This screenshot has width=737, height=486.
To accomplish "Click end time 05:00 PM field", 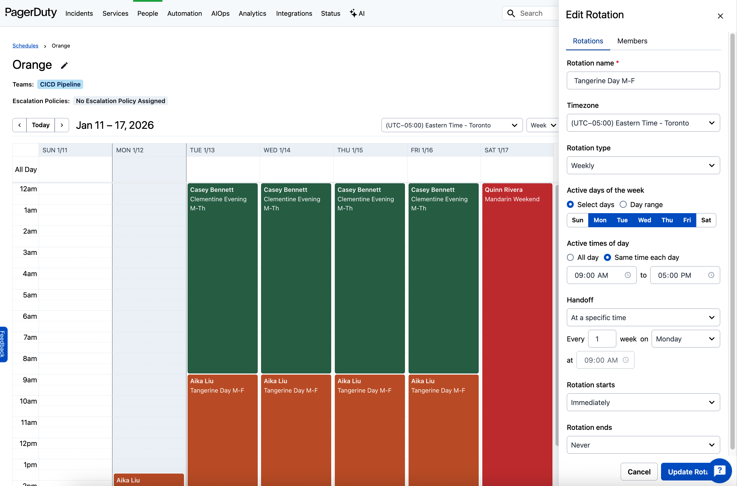I will (x=685, y=275).
